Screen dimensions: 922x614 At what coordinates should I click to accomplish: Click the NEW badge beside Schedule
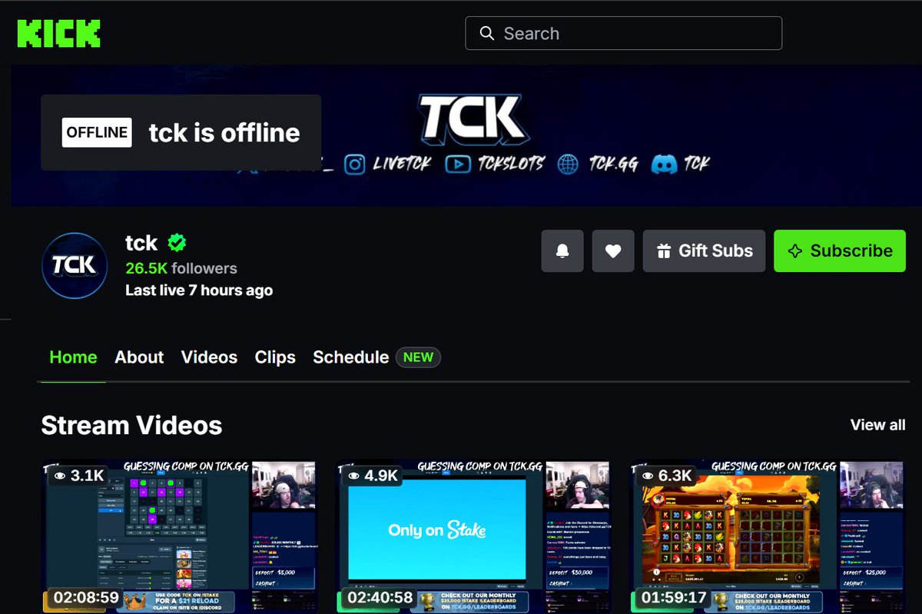pyautogui.click(x=418, y=357)
